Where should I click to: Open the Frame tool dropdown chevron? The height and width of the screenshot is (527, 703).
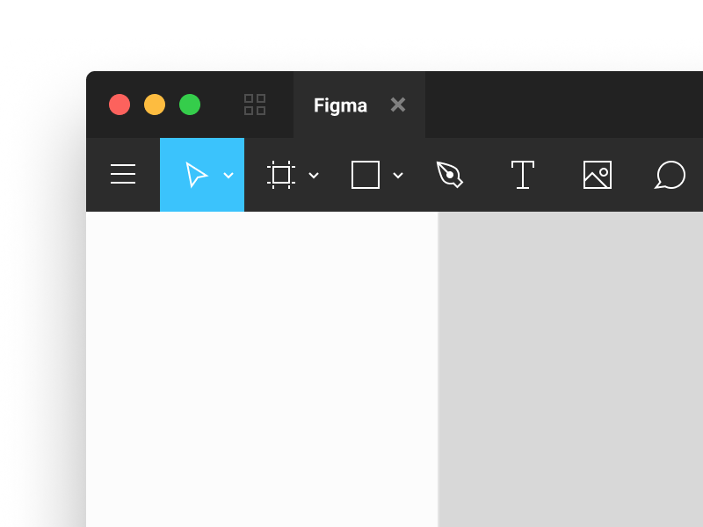(315, 175)
